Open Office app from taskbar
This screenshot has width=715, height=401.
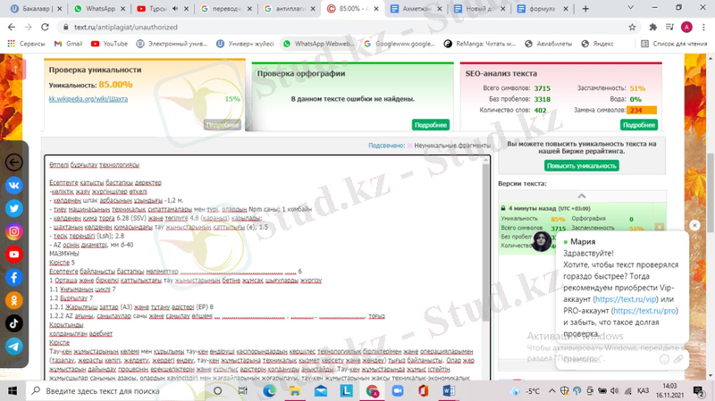[423, 391]
